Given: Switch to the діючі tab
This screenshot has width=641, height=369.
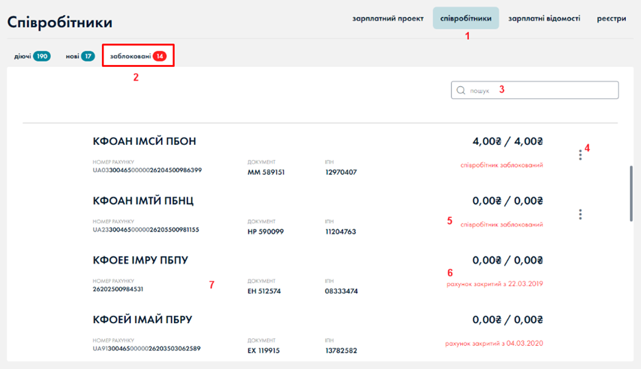Looking at the screenshot, I should tap(23, 56).
